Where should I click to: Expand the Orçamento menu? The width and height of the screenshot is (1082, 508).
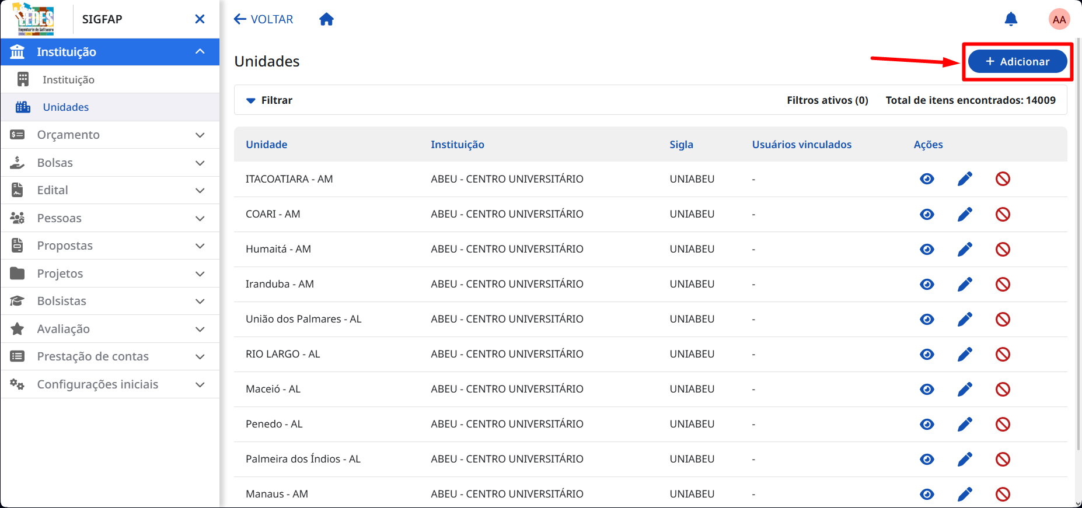point(110,135)
